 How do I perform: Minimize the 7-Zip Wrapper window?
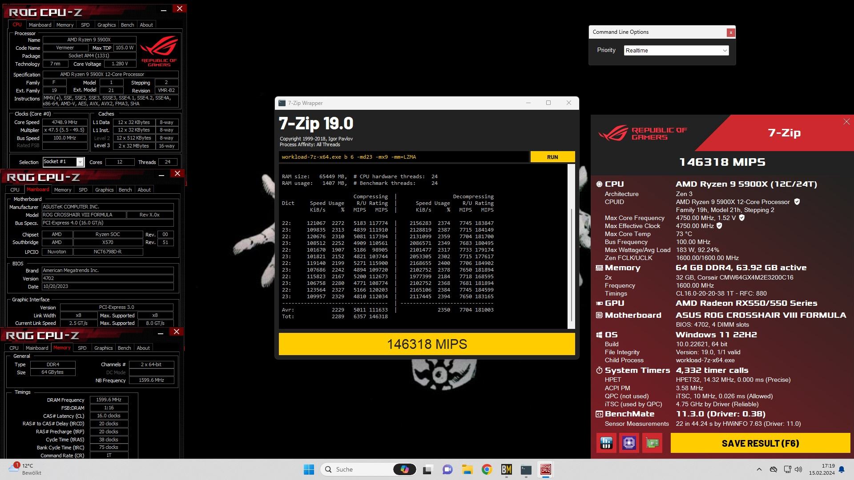coord(528,103)
